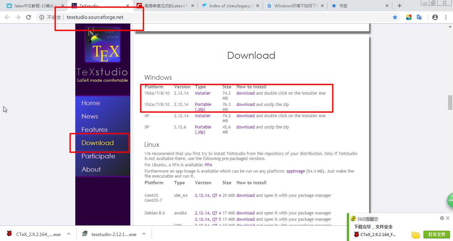The width and height of the screenshot is (453, 241).
Task: Download XP 2.12.14 Installer
Action: (x=245, y=116)
